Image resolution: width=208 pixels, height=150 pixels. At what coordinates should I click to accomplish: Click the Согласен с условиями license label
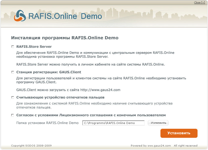click(91, 115)
